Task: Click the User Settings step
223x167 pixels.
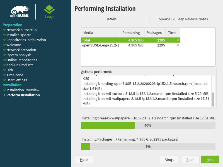Action: [17, 80]
